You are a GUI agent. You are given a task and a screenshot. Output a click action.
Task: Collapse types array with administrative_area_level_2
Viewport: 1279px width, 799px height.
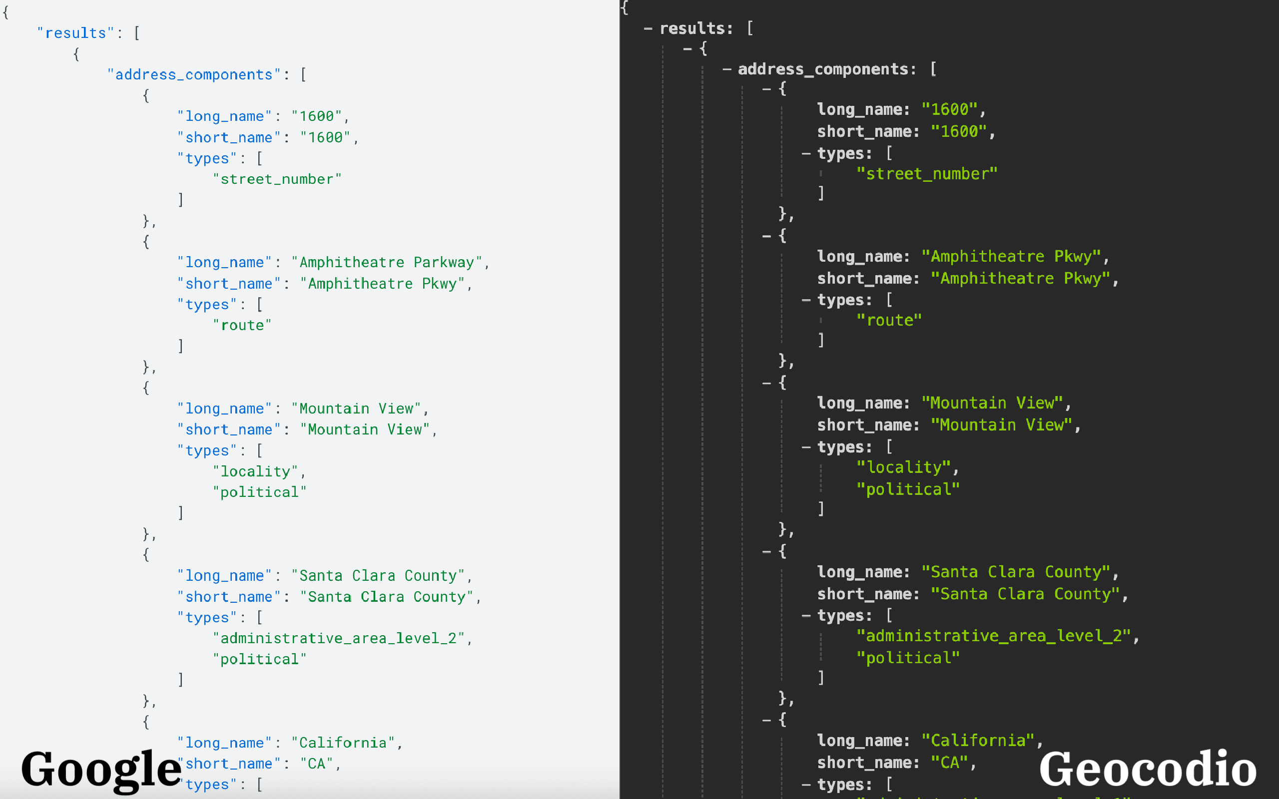[x=806, y=616]
